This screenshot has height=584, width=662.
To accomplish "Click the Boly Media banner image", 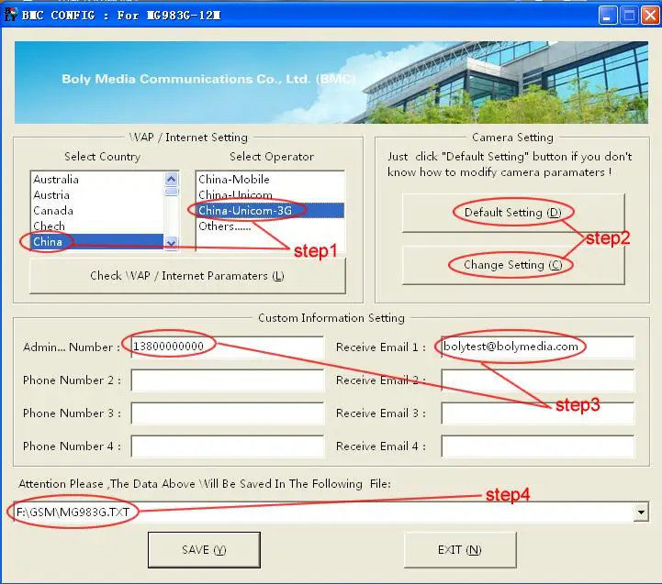I will click(x=331, y=83).
